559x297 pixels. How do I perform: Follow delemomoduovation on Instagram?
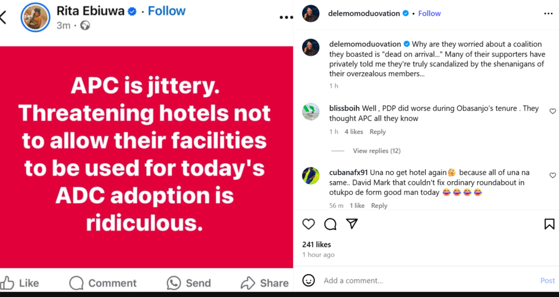tap(429, 13)
